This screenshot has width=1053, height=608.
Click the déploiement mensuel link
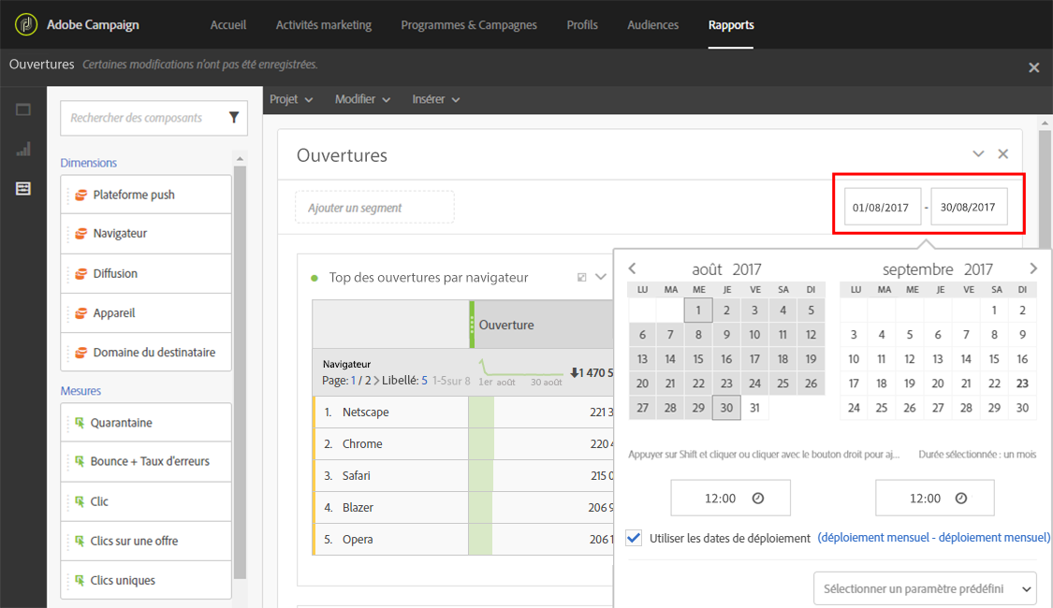coord(933,538)
